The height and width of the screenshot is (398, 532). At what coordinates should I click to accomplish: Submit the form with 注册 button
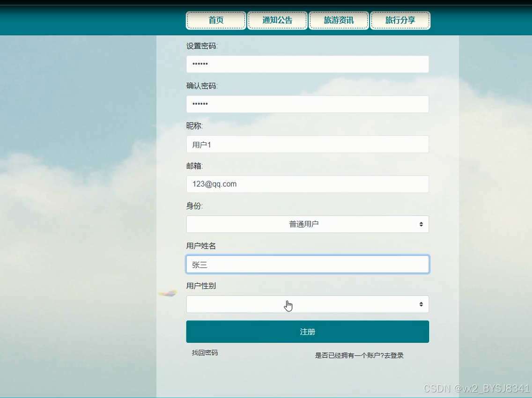[307, 332]
